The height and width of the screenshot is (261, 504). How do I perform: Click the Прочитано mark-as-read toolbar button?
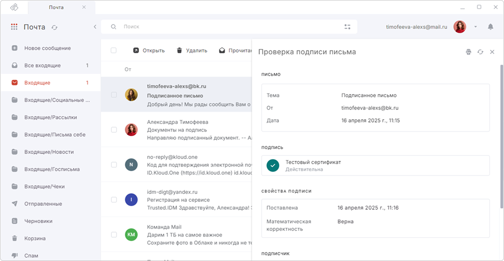point(235,50)
